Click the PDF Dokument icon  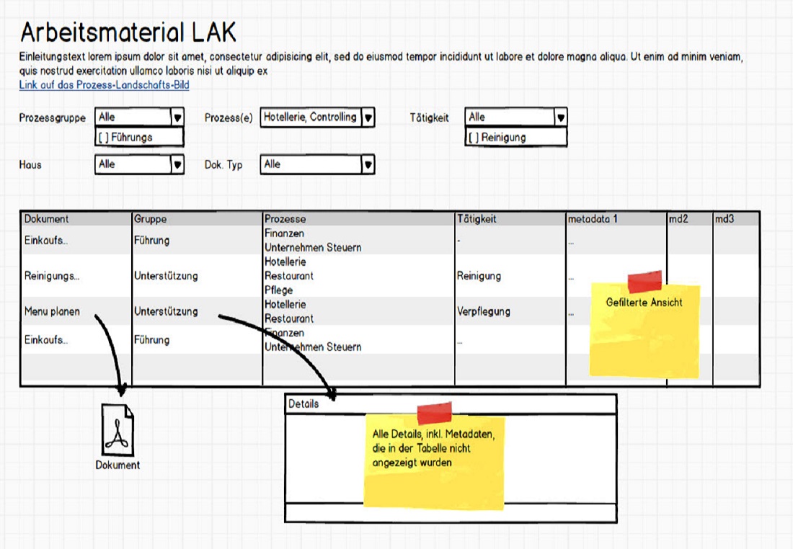tap(118, 429)
